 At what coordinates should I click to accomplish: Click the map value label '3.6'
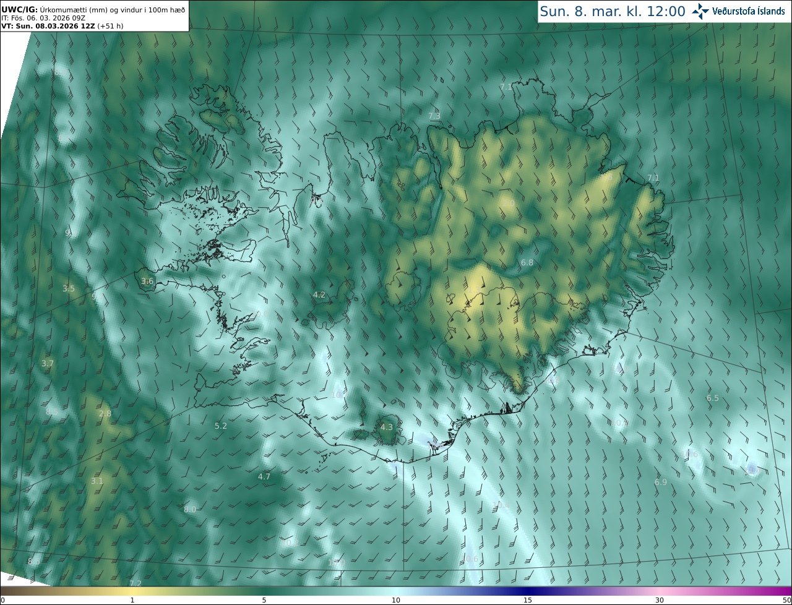pyautogui.click(x=147, y=281)
